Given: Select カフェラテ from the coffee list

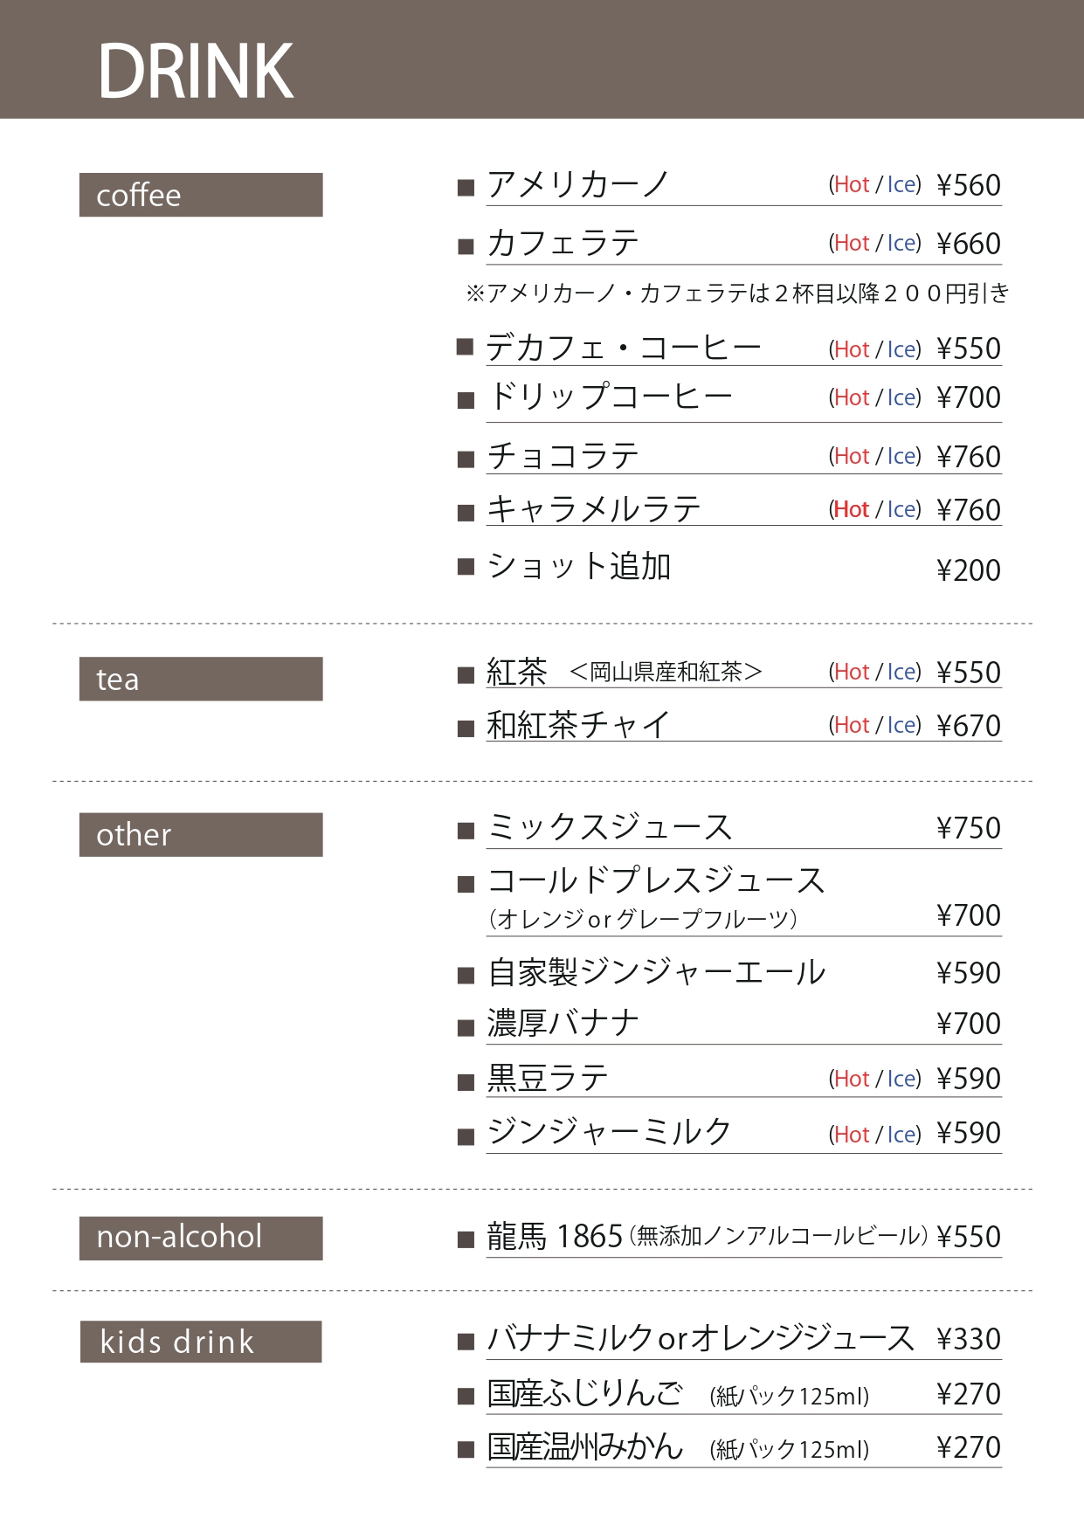Looking at the screenshot, I should click(563, 243).
